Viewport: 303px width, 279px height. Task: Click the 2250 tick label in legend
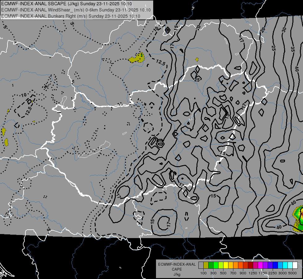click(x=273, y=273)
